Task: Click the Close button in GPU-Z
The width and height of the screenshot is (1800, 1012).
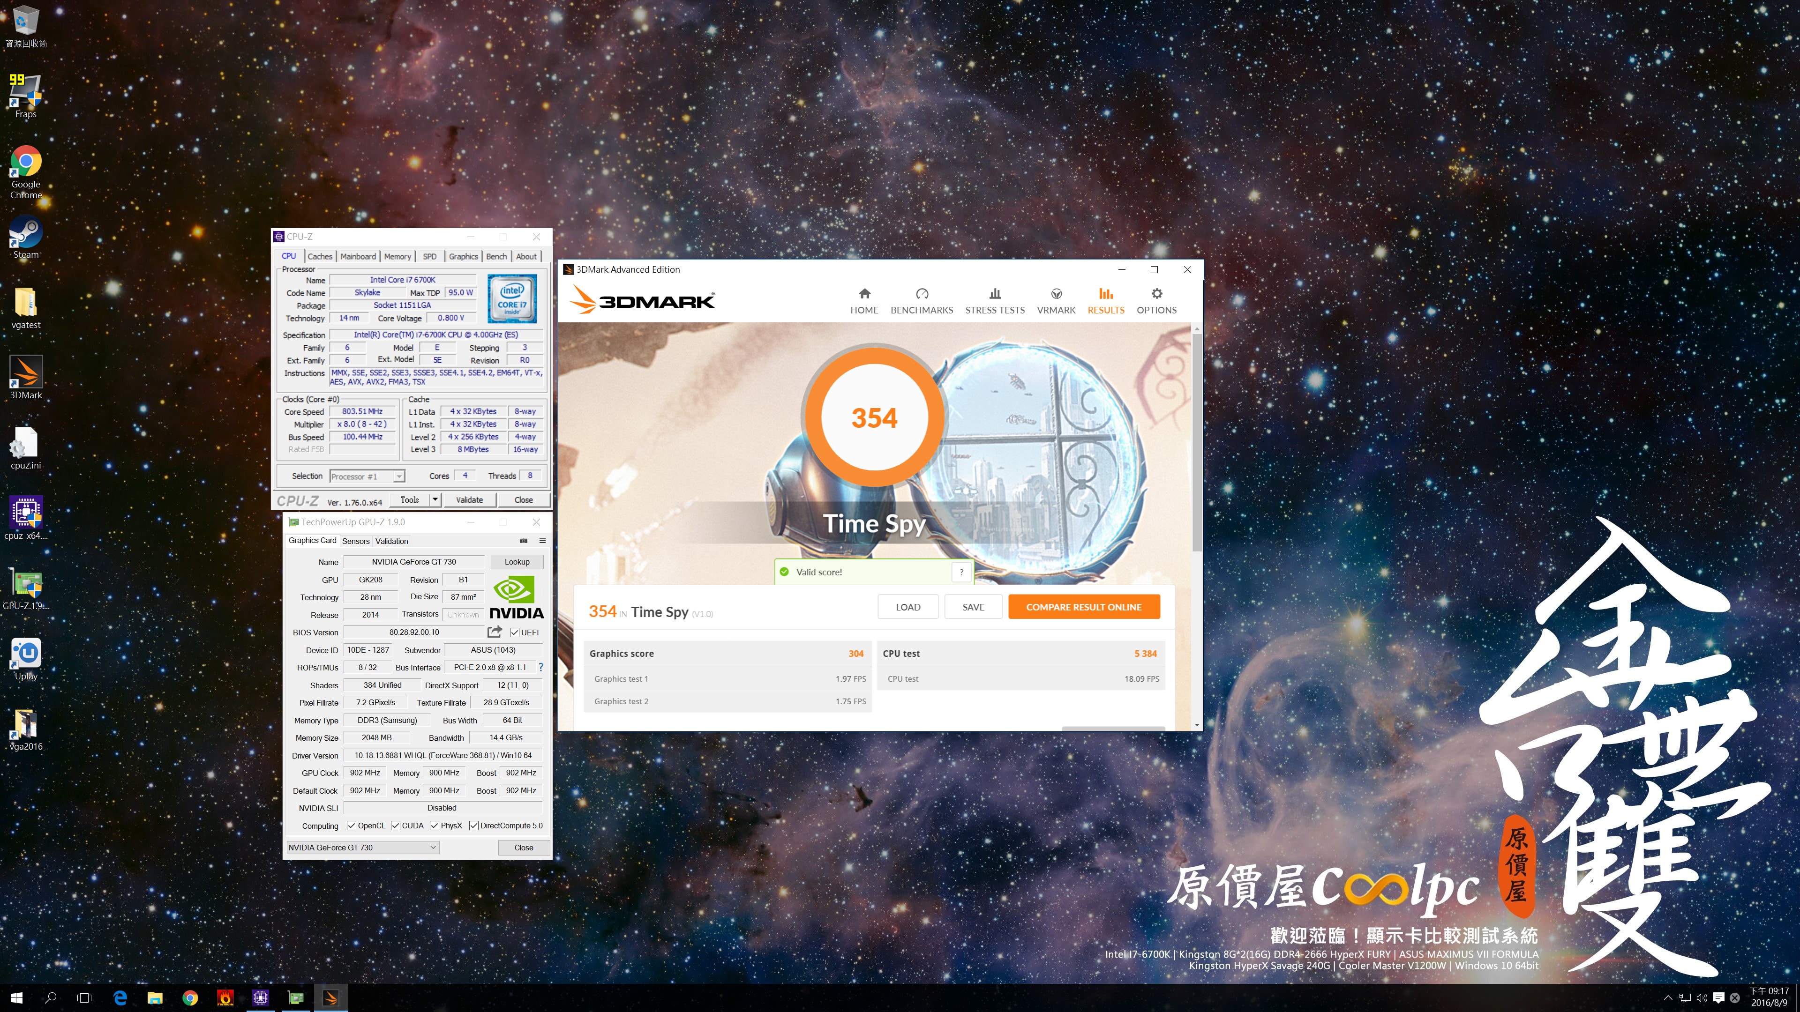Action: point(524,847)
